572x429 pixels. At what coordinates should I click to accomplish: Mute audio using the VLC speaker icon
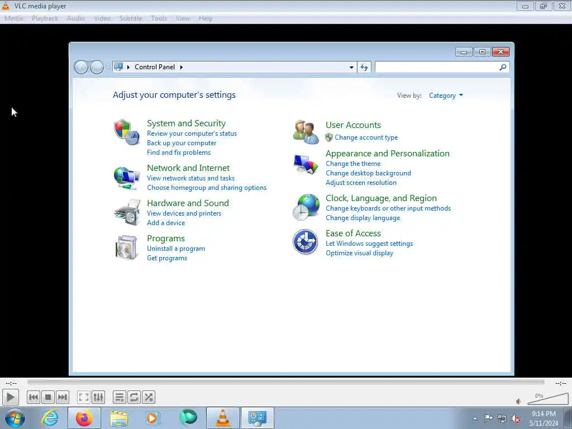coord(518,401)
